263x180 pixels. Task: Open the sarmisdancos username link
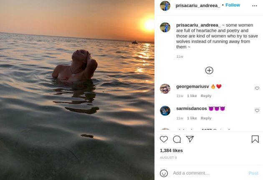tap(191, 108)
